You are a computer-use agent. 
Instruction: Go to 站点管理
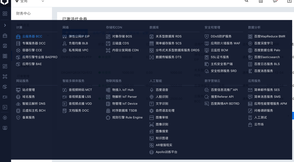(x=28, y=90)
